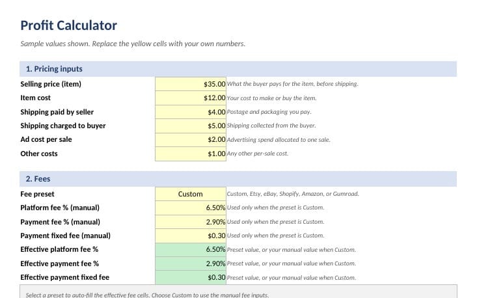This screenshot has height=298, width=477.
Task: Click the 'Shipping charged to buyer' label
Action: coord(63,126)
